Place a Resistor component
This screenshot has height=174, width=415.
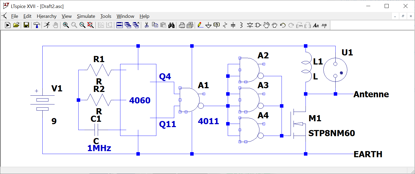[x=225, y=25]
